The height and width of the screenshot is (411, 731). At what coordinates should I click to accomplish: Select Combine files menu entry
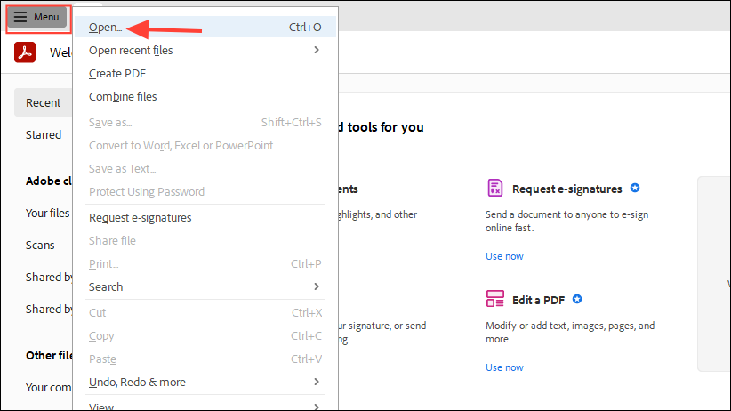pos(123,96)
